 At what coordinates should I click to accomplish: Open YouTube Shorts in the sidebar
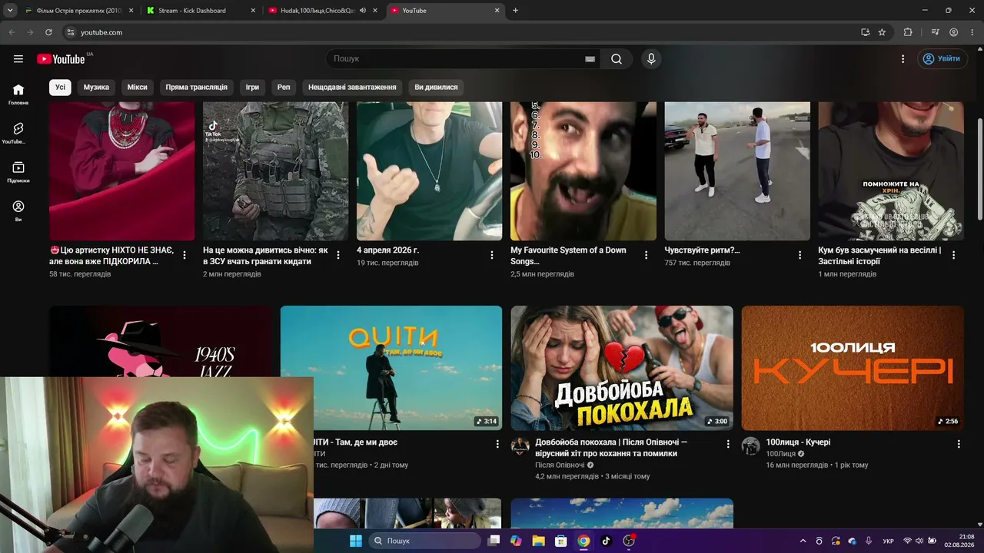[x=18, y=133]
